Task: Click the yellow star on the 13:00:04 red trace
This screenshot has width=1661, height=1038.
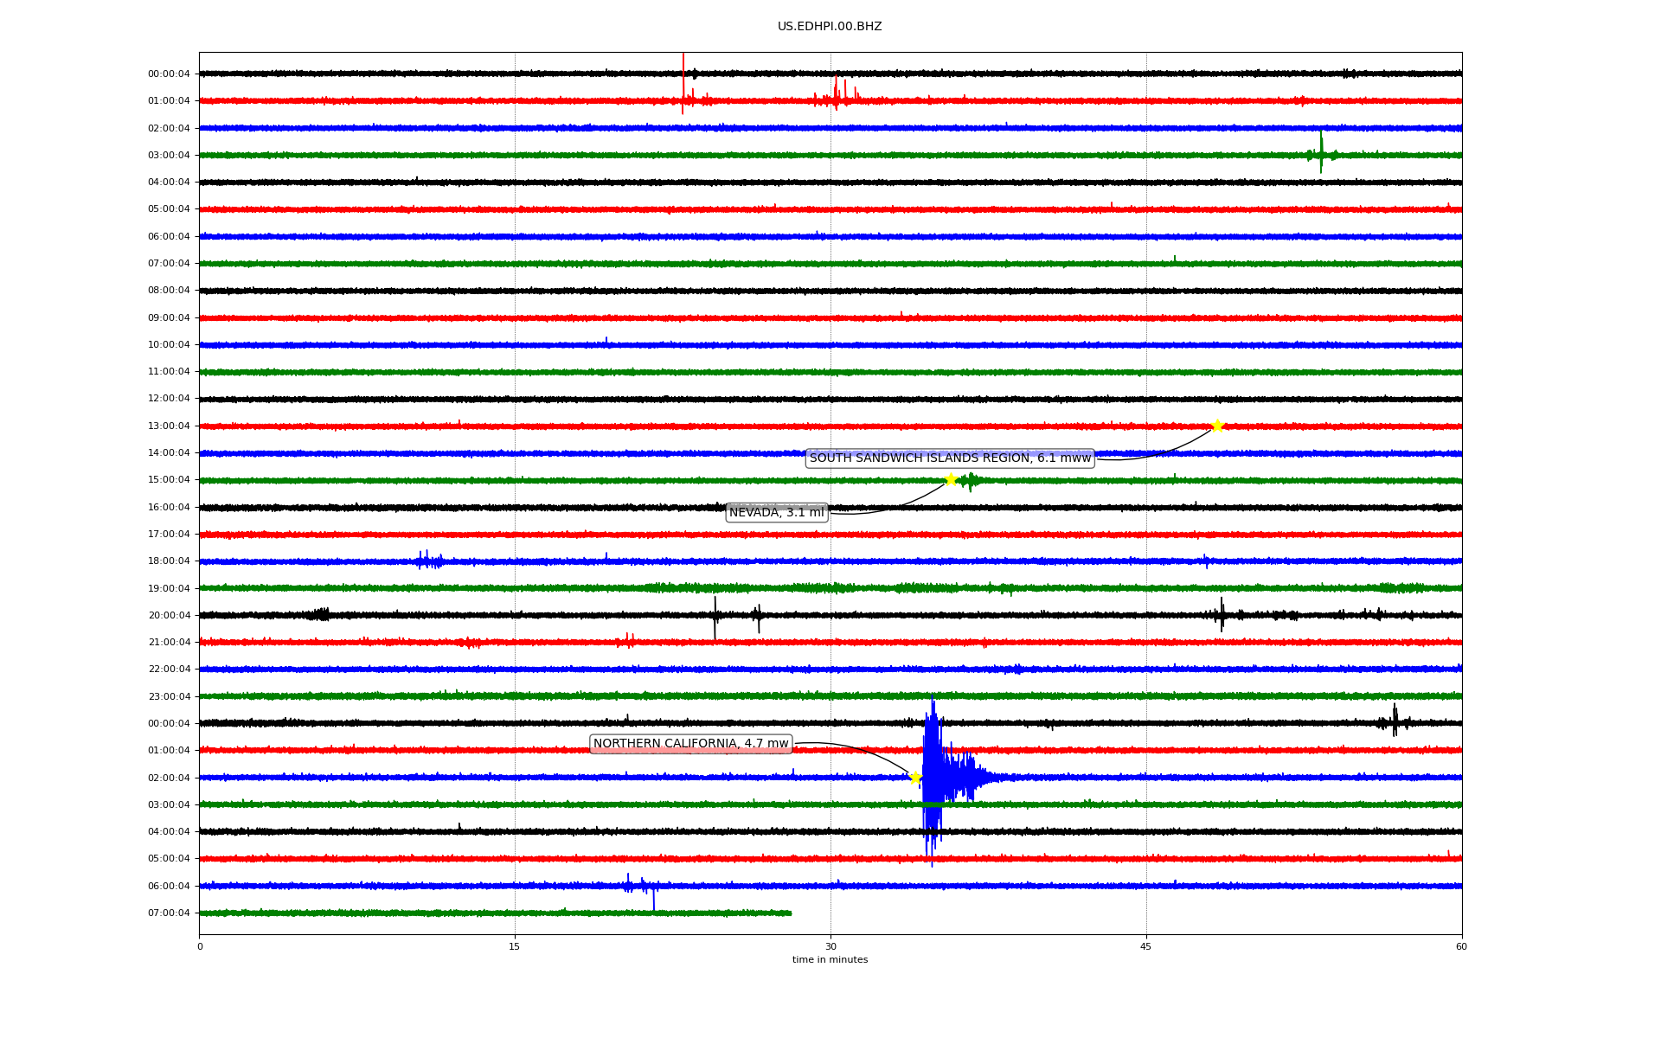Action: point(1217,426)
